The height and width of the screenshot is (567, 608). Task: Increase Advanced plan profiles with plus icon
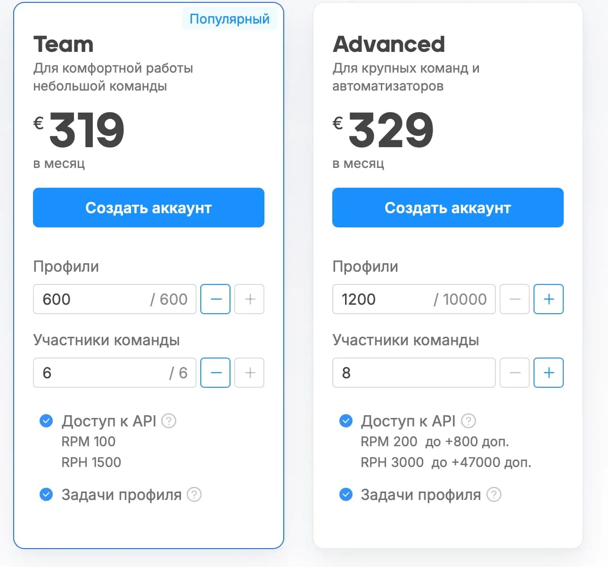click(x=548, y=299)
